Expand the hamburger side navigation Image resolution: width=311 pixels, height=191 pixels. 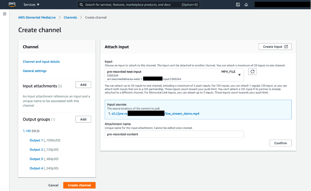pos(4,14)
